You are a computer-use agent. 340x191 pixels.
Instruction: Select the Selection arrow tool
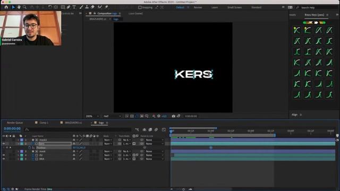pos(13,7)
